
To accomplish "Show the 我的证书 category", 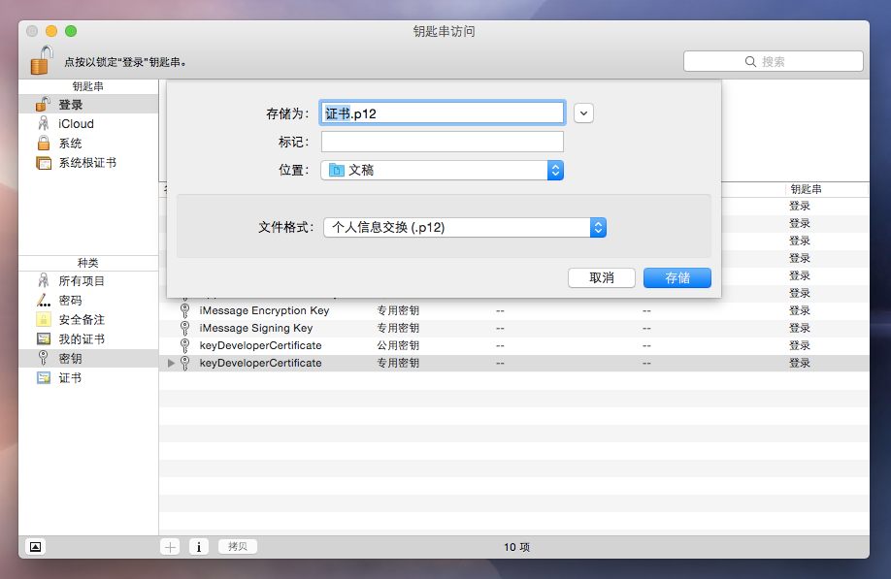I will pyautogui.click(x=88, y=338).
